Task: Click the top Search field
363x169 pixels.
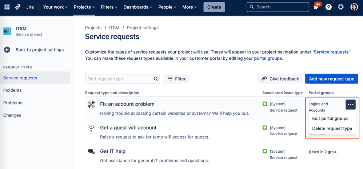Action: tap(278, 7)
